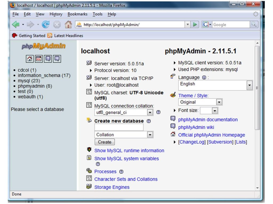The width and height of the screenshot is (273, 204).
Task: Go to the Firefox Home page icon
Action: [68, 24]
